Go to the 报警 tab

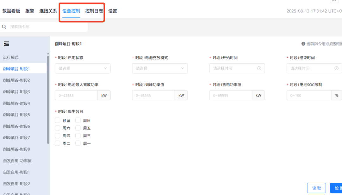tap(30, 11)
